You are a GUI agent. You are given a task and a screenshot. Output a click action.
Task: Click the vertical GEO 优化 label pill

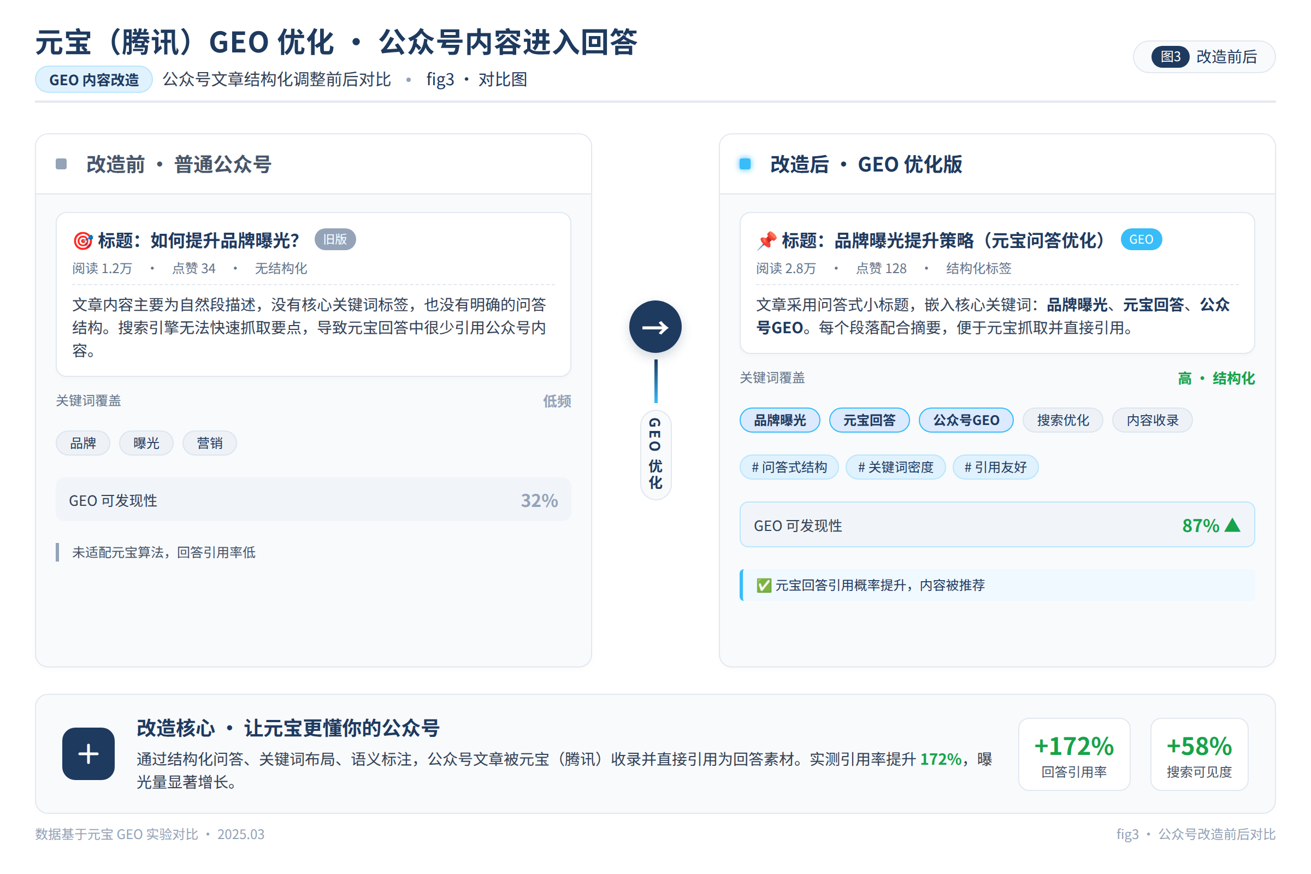(x=655, y=455)
